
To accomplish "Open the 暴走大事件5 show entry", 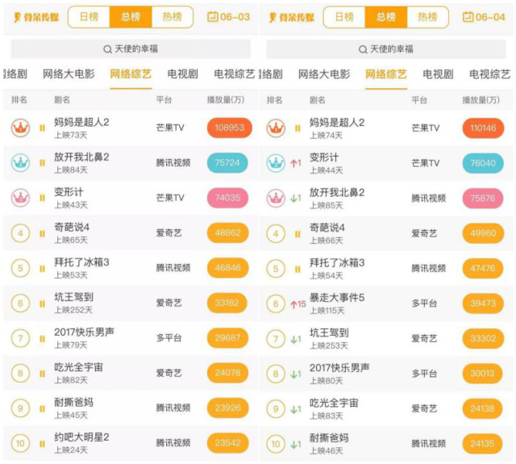I will pos(337,303).
